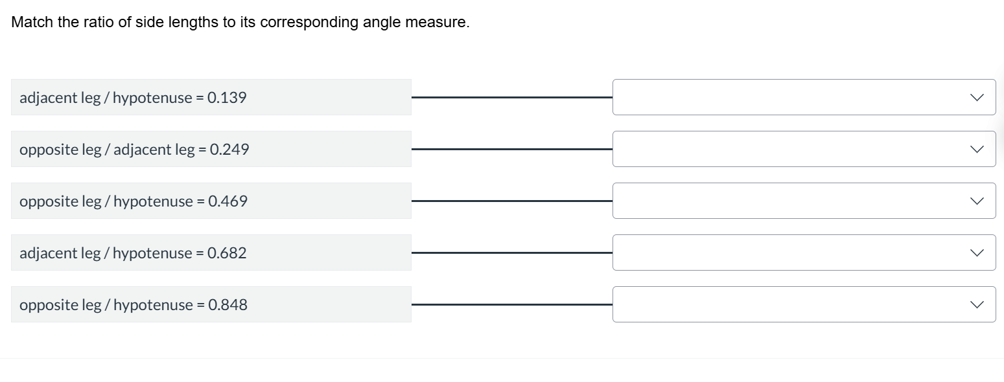Click the chevron on the second answer box

pos(976,149)
